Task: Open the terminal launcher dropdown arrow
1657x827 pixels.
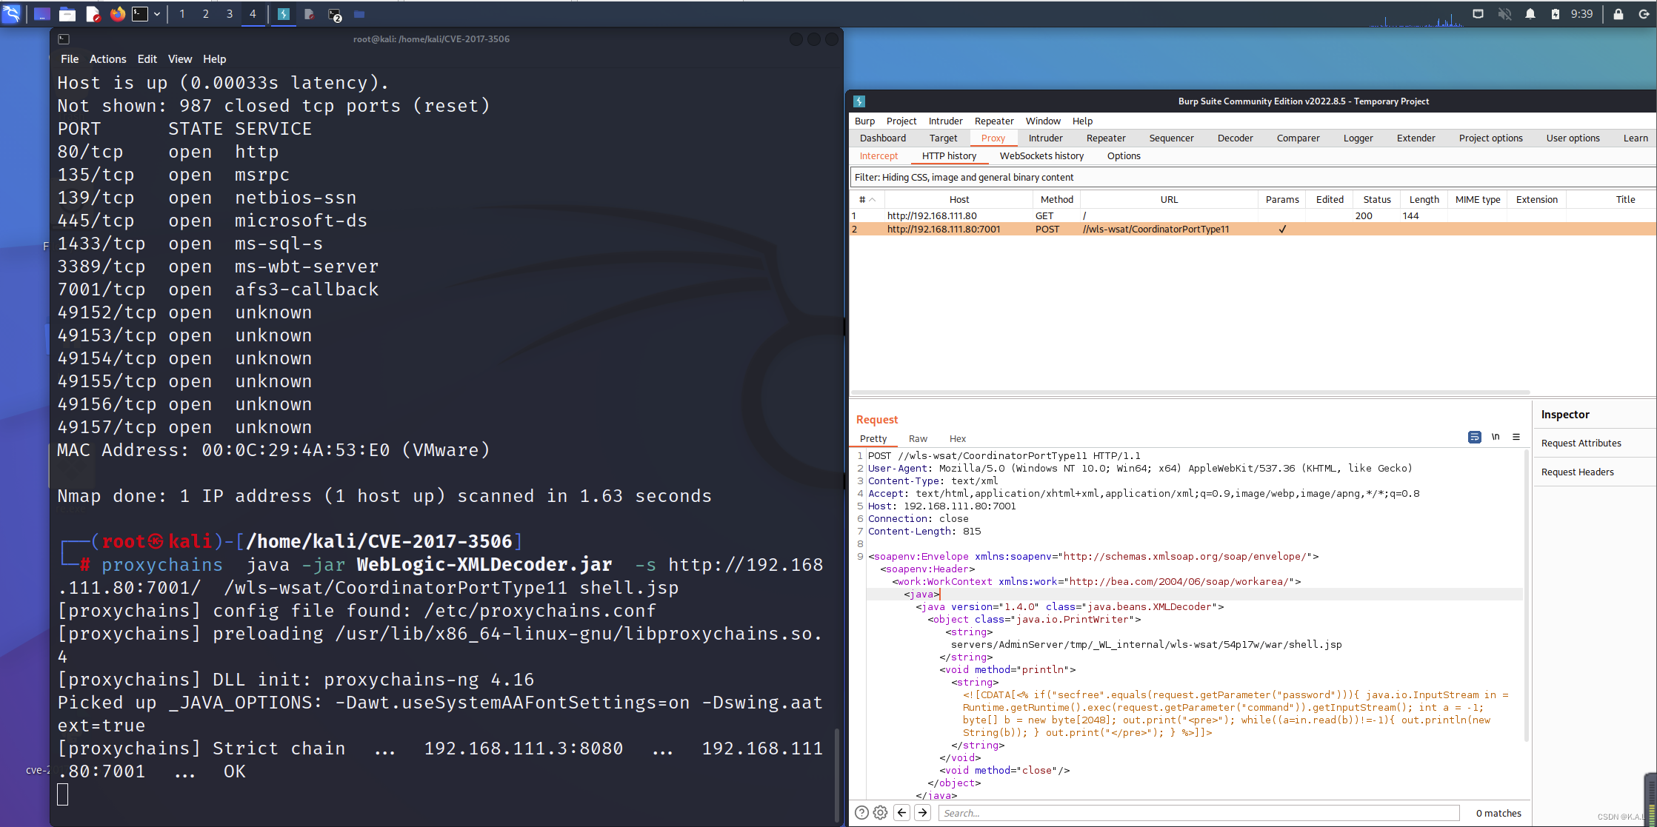Action: (x=157, y=14)
